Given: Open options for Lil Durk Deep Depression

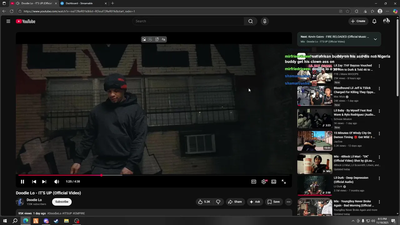Looking at the screenshot, I should pyautogui.click(x=379, y=178).
